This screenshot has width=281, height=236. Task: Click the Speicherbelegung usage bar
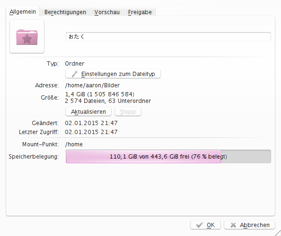168,157
